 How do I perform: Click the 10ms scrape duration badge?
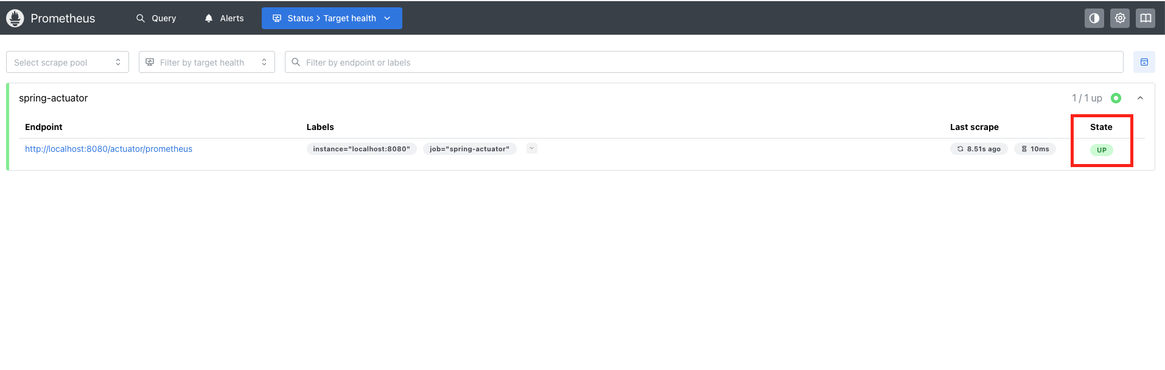[1035, 149]
